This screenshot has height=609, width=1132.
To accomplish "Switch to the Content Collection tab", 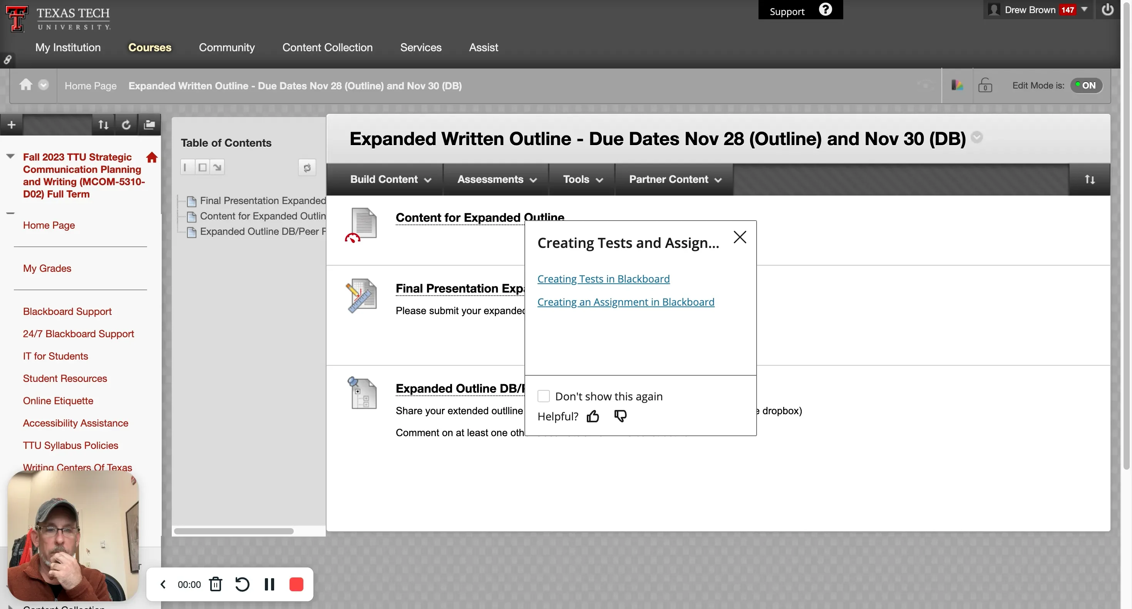I will pyautogui.click(x=327, y=47).
